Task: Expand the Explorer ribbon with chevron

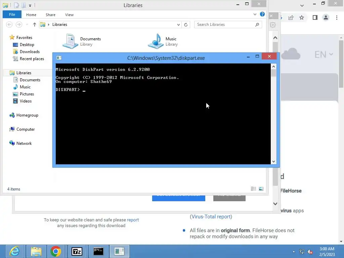Action: [255, 14]
